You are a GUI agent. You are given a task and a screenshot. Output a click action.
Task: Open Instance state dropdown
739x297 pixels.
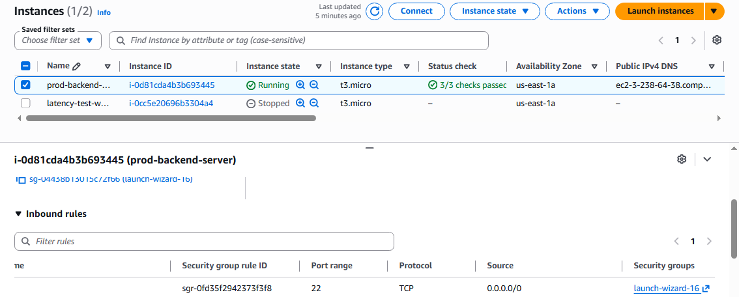[495, 11]
